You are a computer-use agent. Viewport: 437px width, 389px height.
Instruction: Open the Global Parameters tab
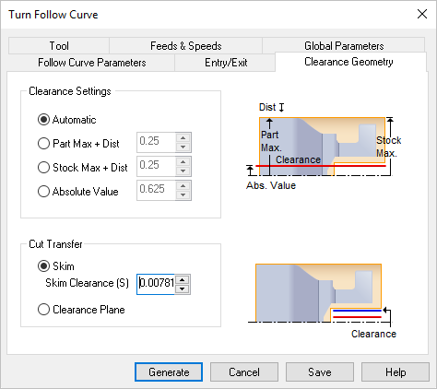344,45
